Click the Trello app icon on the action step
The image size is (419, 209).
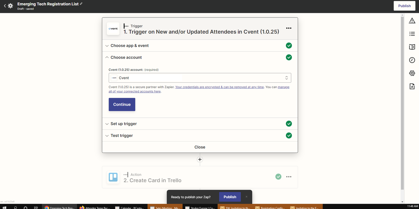point(113,177)
